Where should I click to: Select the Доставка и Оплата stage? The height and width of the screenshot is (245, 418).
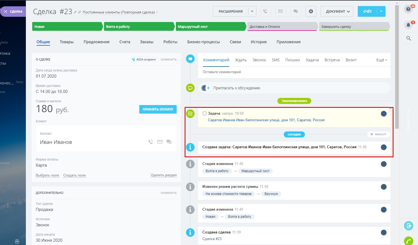tap(282, 27)
